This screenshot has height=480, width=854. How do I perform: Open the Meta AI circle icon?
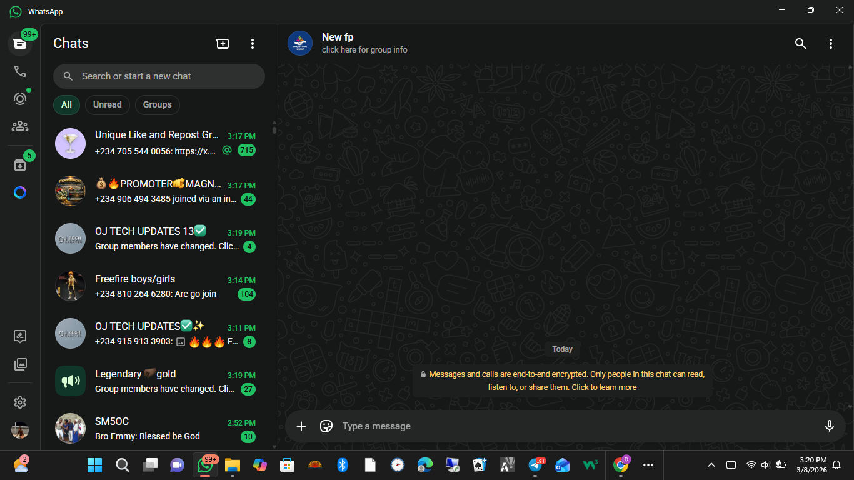tap(20, 192)
